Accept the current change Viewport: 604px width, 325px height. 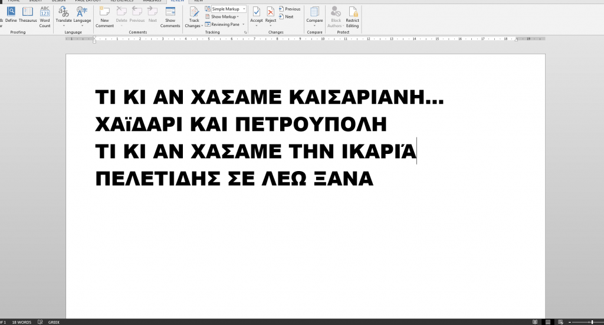pos(256,14)
